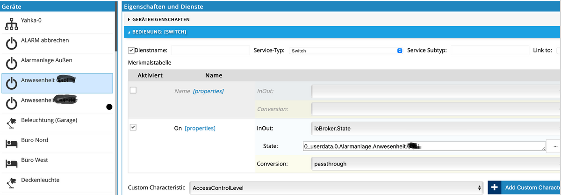Open properties link for the On characteristic
The width and height of the screenshot is (561, 195).
[200, 128]
